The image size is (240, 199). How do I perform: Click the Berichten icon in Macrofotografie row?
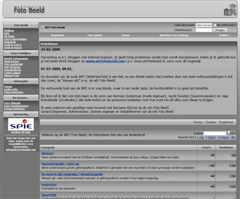click(234, 166)
